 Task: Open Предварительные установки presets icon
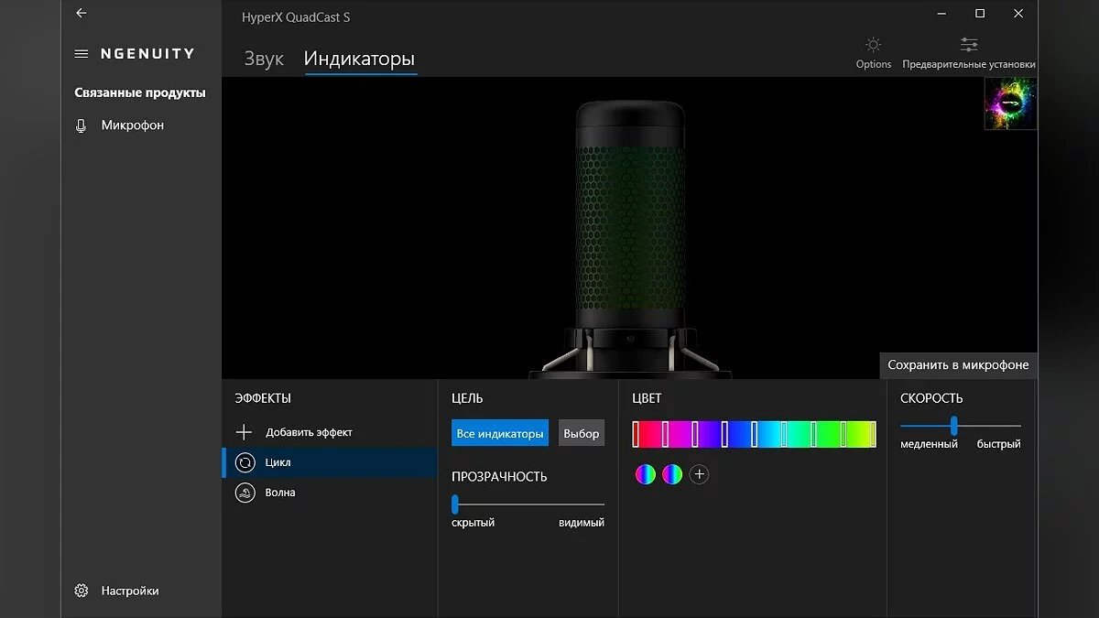[x=968, y=46]
